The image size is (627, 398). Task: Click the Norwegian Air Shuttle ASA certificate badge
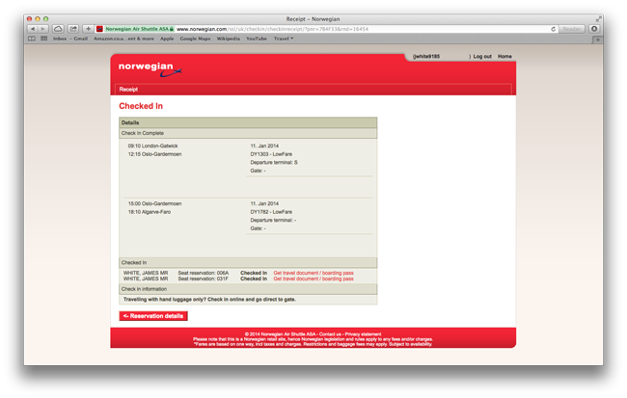140,29
